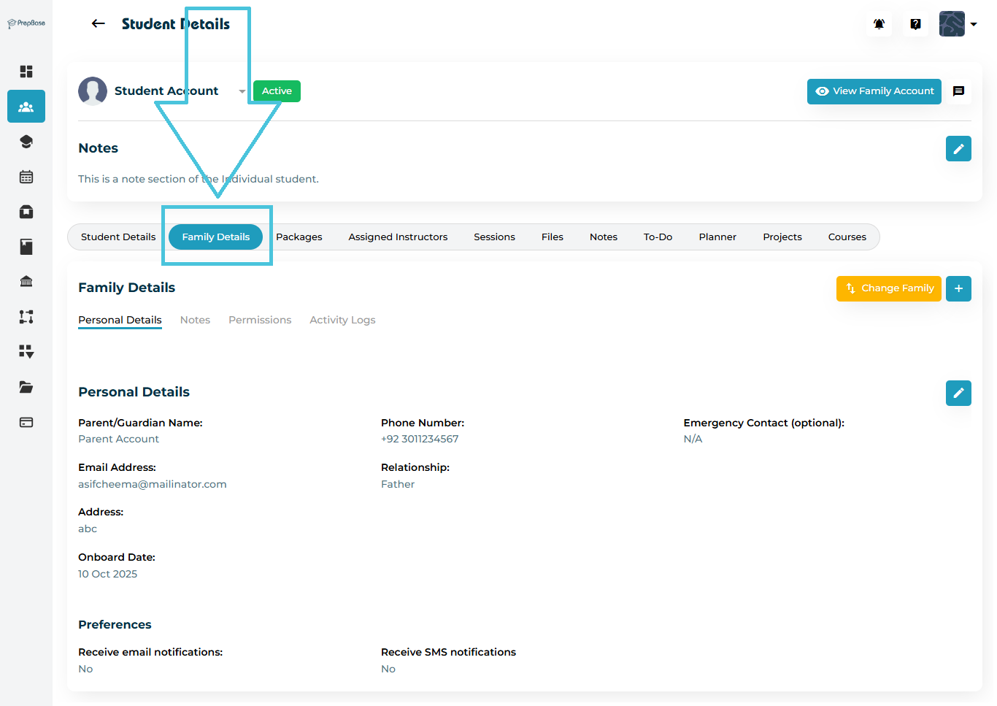Open the calendar icon in sidebar

click(x=26, y=177)
